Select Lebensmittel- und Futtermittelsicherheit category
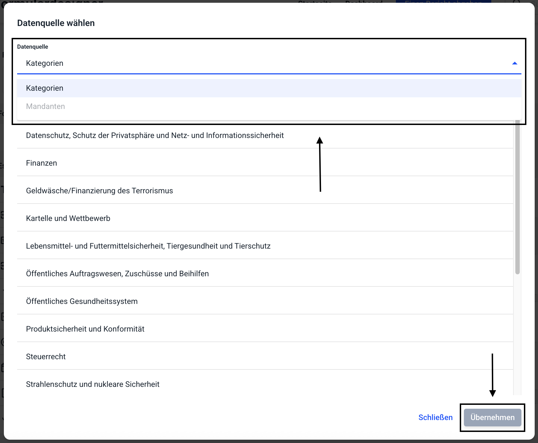538x443 pixels. (x=148, y=246)
